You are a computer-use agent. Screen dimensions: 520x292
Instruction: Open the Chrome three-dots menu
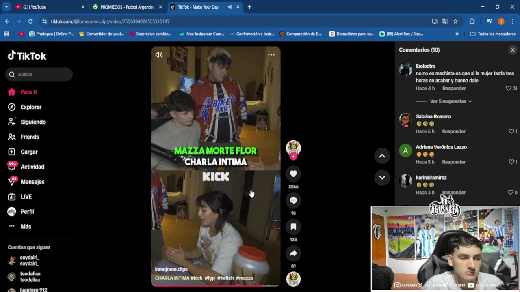[513, 21]
